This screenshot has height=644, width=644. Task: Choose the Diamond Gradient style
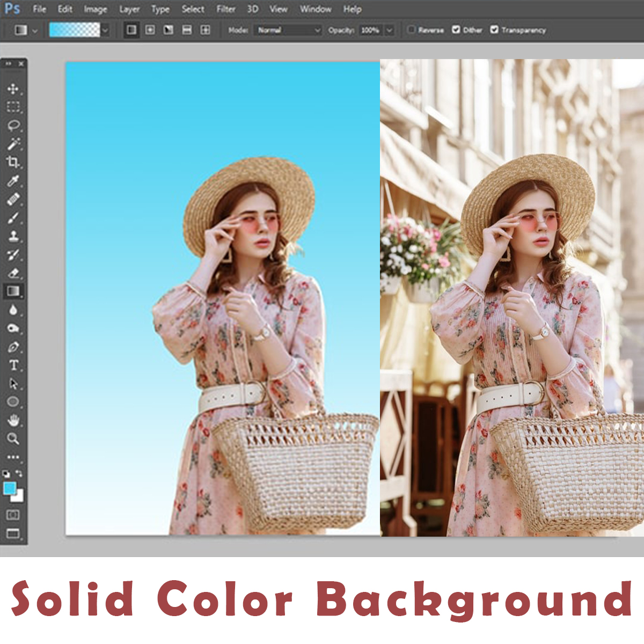click(x=205, y=30)
